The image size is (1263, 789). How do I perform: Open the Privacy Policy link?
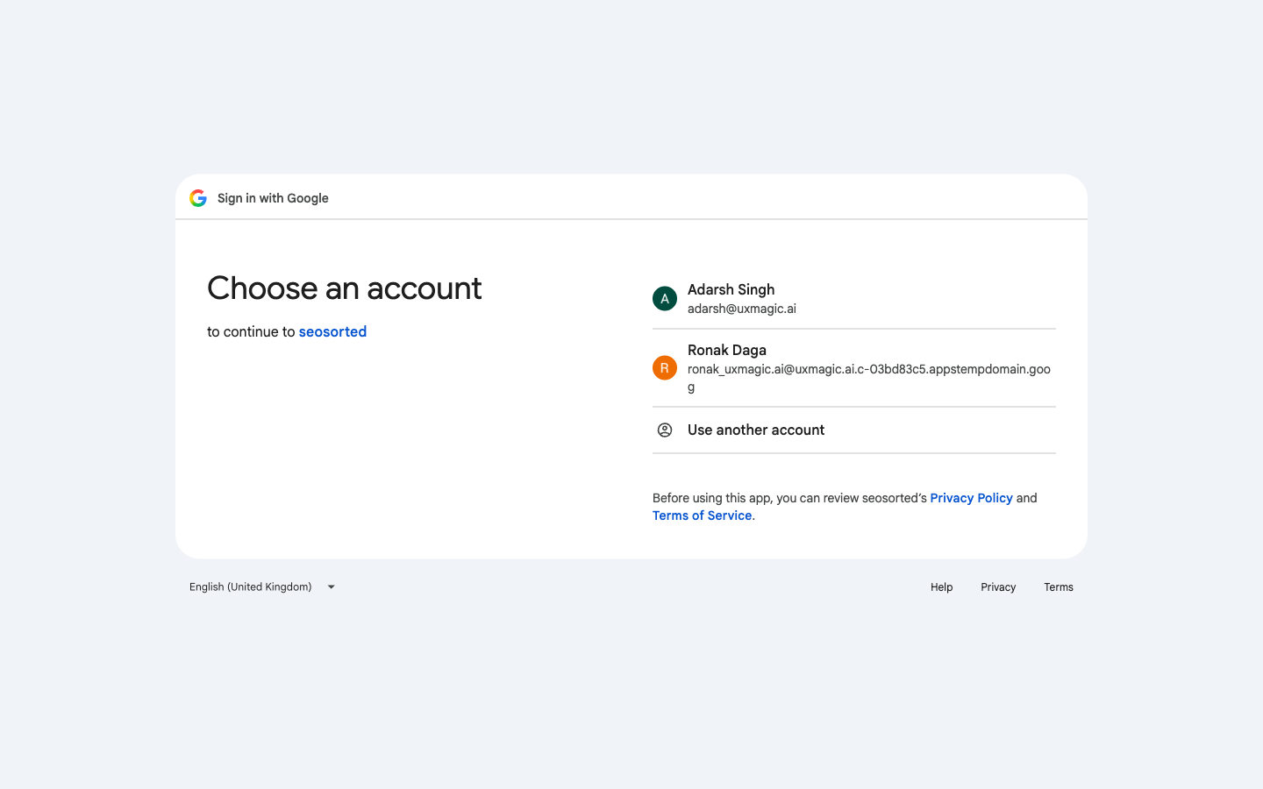(971, 498)
